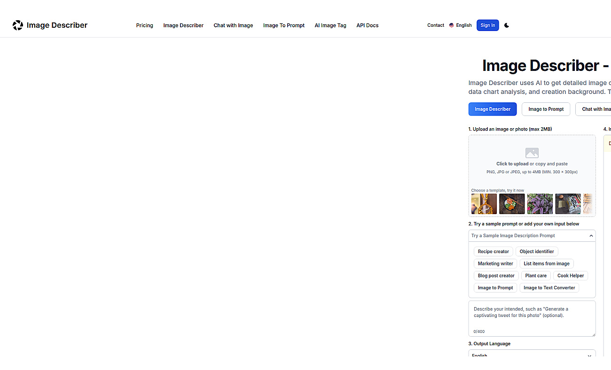Choose the partially visible cookies template
Image resolution: width=611 pixels, height=370 pixels.
click(x=588, y=204)
